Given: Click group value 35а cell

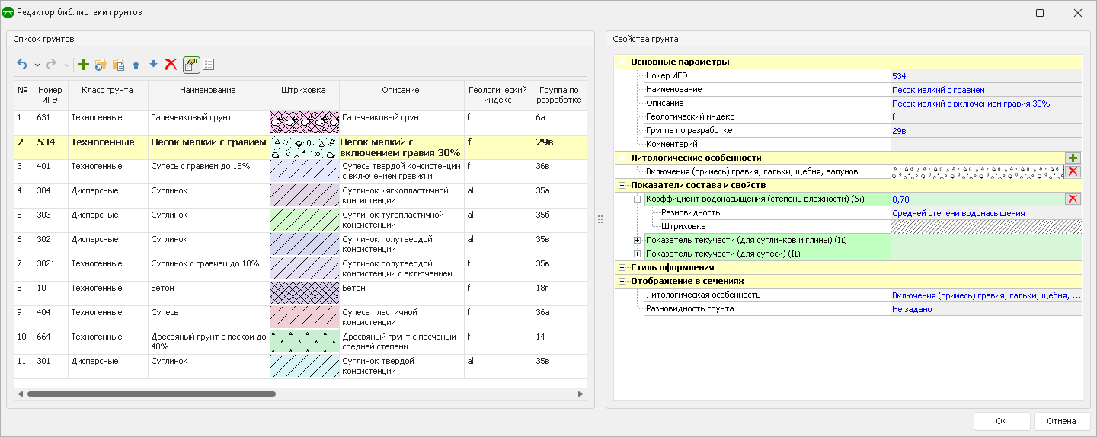Looking at the screenshot, I should [559, 196].
